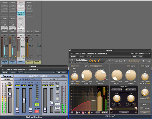
Task: Click the side chain right Gain knob
Action: tap(131, 98)
